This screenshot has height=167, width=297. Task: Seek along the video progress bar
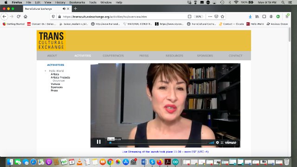click(x=158, y=142)
